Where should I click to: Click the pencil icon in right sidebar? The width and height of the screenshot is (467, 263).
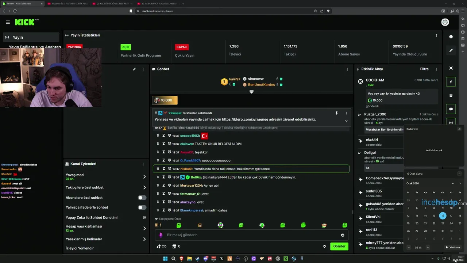tap(451, 50)
